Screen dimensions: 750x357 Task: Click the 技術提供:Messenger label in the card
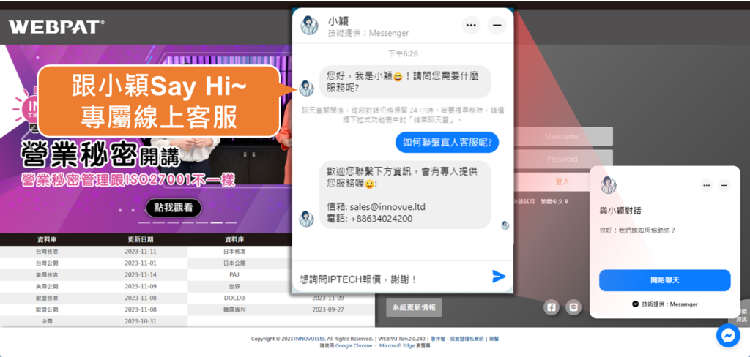pos(665,304)
